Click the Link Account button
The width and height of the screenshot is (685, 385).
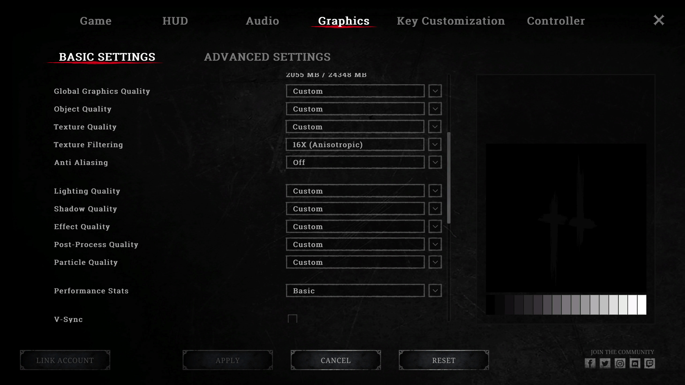[x=65, y=360]
